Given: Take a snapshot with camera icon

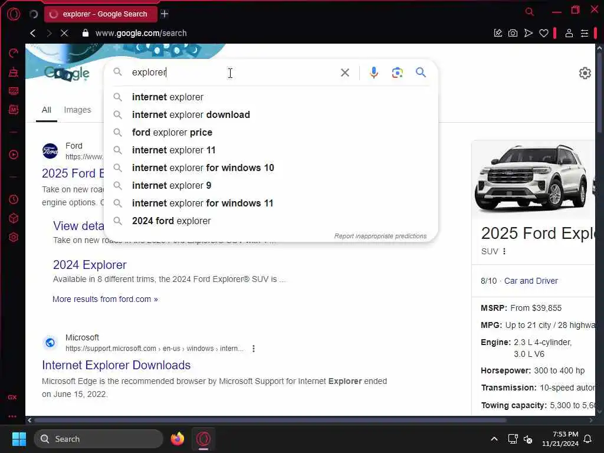Looking at the screenshot, I should pos(513,33).
